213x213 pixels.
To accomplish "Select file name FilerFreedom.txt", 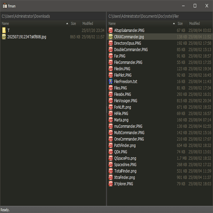I will pyautogui.click(x=126, y=82).
